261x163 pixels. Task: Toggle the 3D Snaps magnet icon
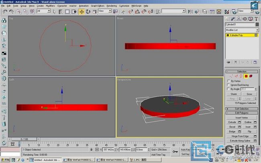coord(131,12)
